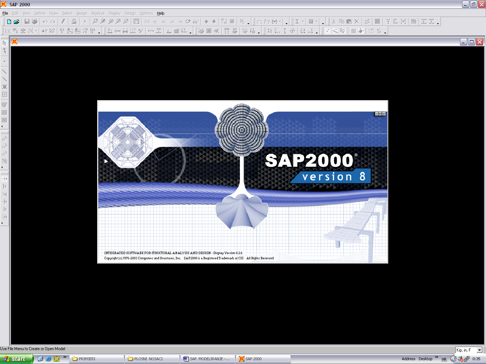This screenshot has height=364, width=486.
Task: Expand the top-right toolbar overflow arrow
Action: click(x=438, y=24)
